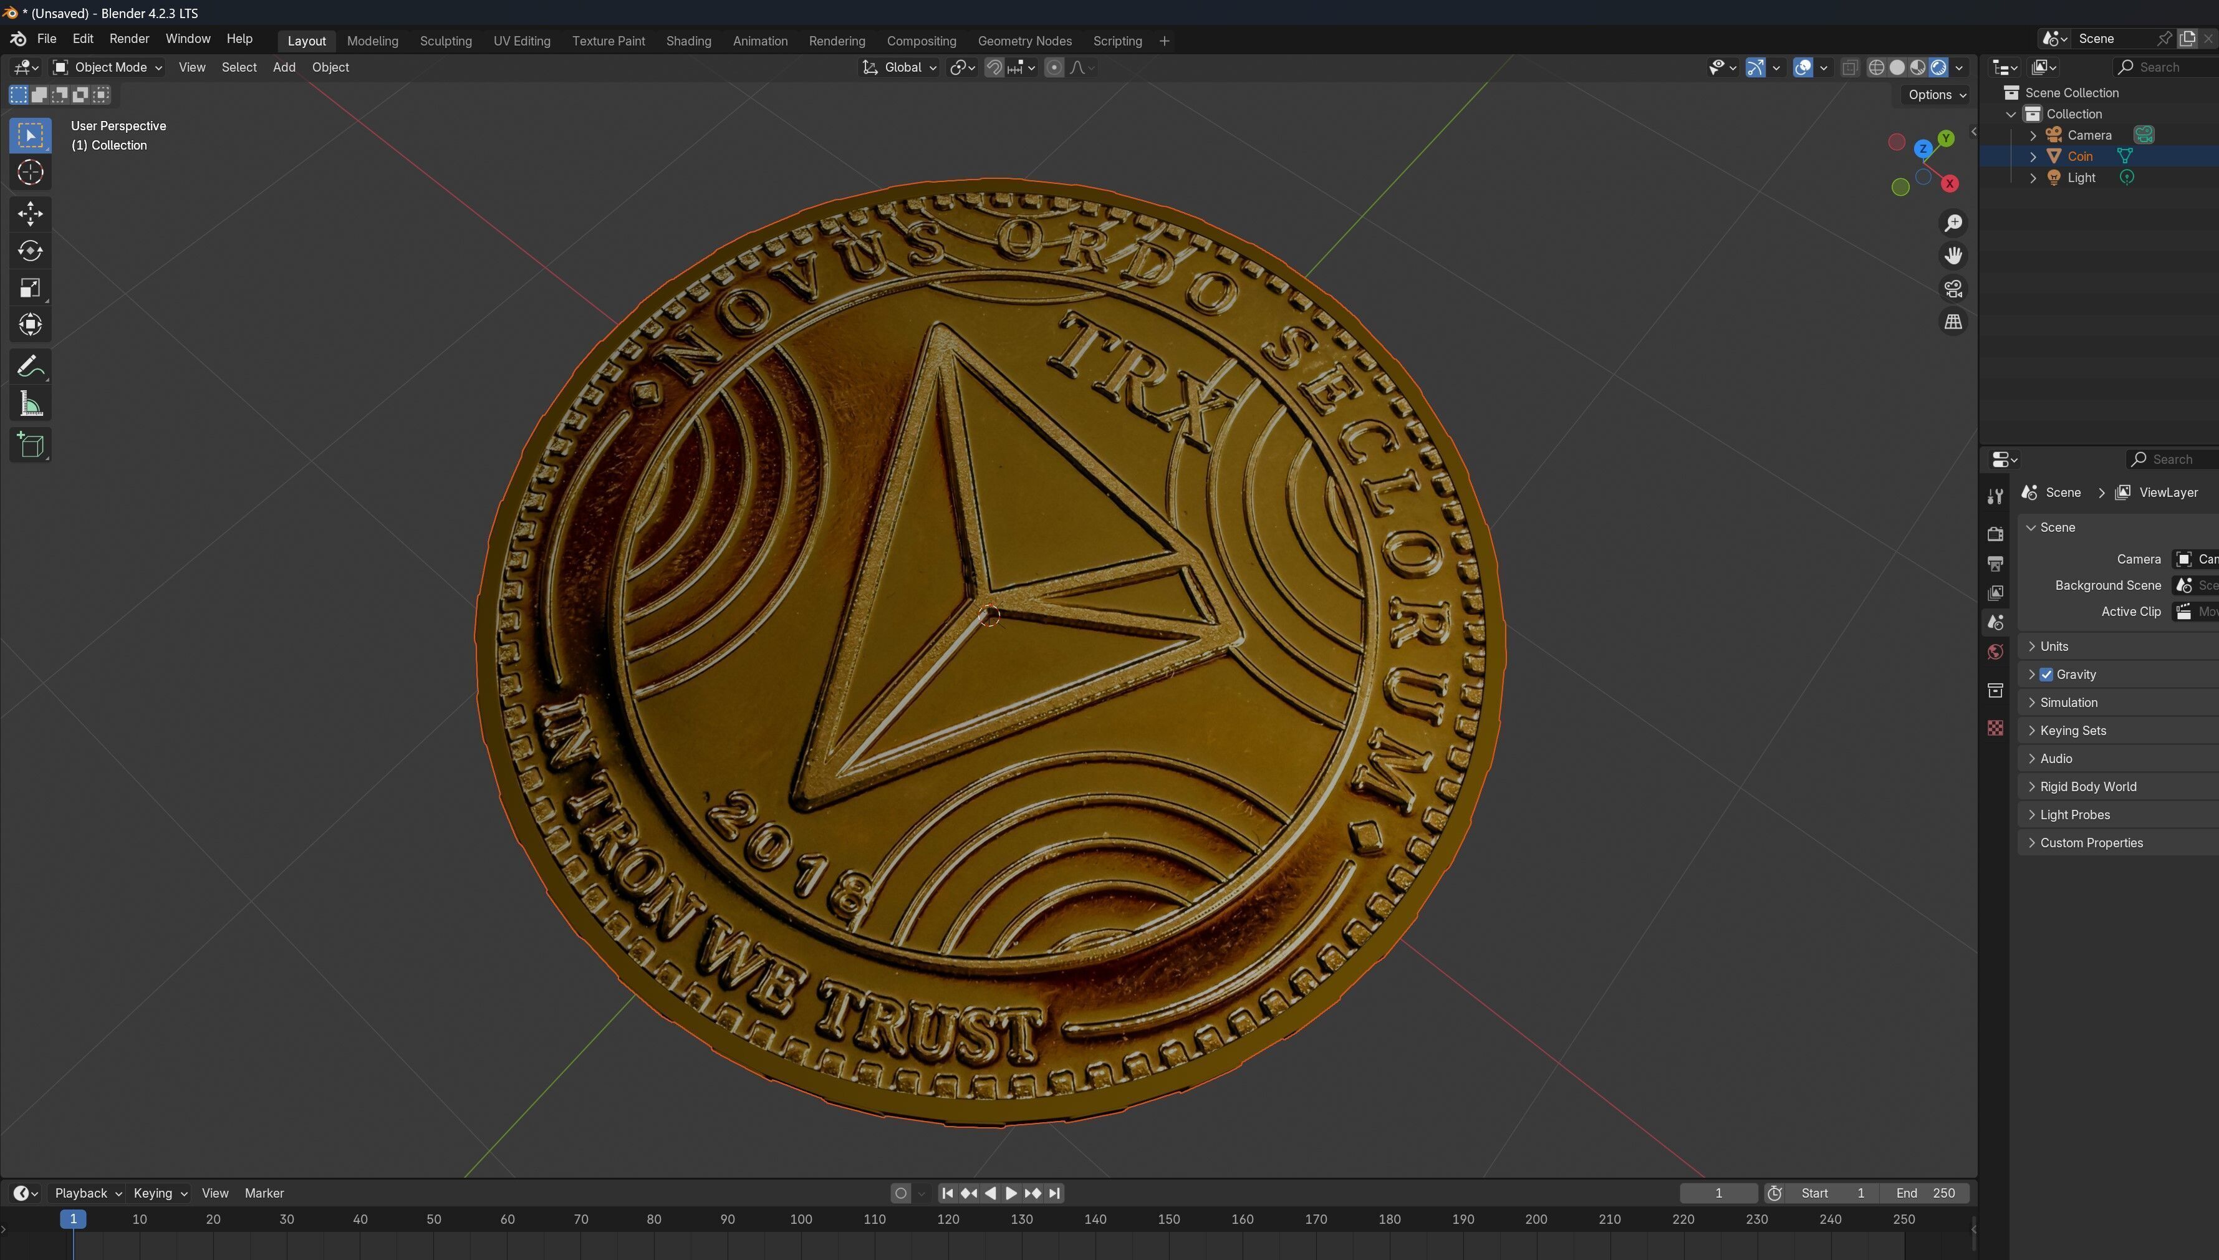The width and height of the screenshot is (2219, 1260).
Task: Collapse the Collection in outliner
Action: pyautogui.click(x=2011, y=114)
